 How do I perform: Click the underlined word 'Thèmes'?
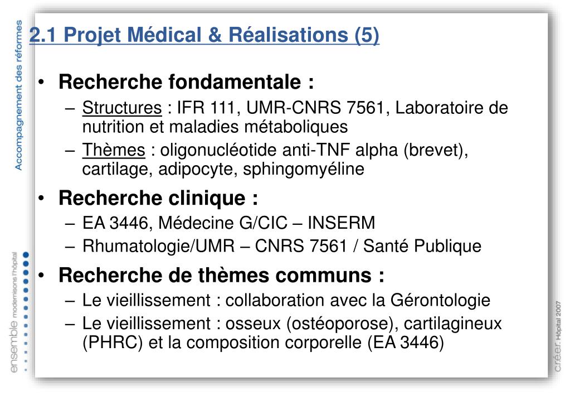(114, 150)
